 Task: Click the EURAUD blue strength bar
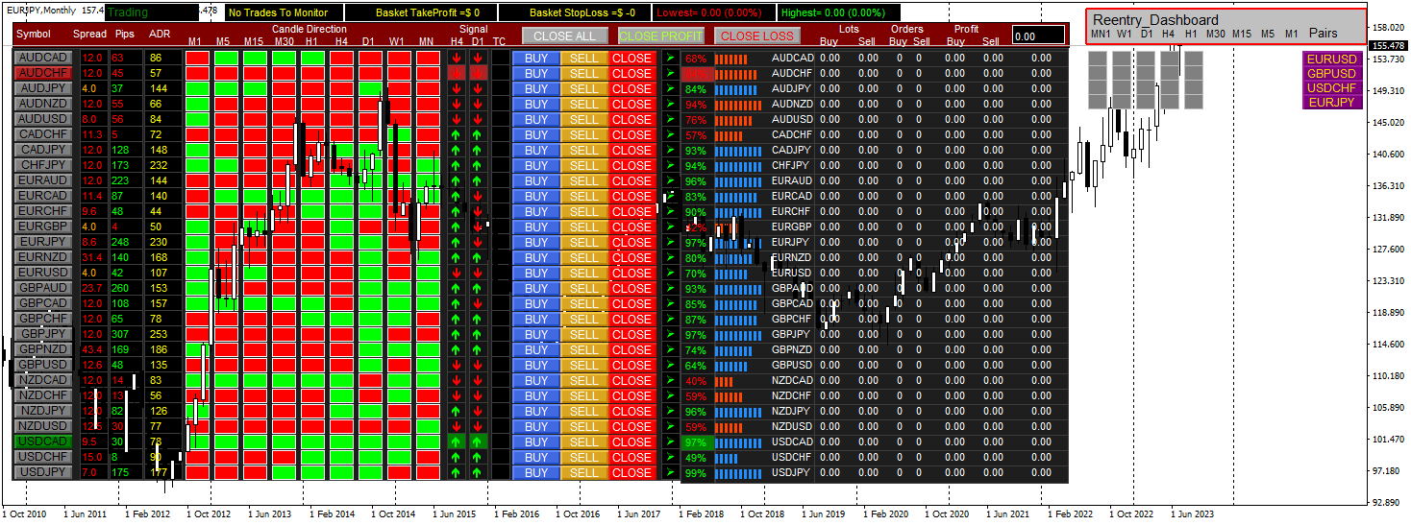[x=738, y=181]
